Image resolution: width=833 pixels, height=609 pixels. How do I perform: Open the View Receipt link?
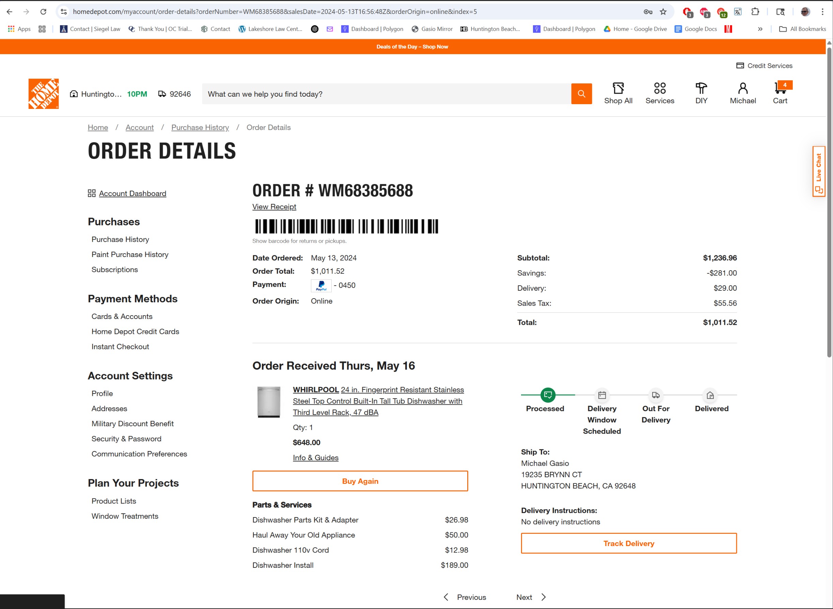tap(274, 207)
